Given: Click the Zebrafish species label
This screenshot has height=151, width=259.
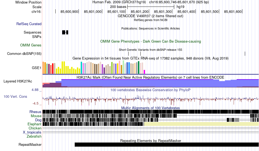Looking at the screenshot, I should (34, 137).
